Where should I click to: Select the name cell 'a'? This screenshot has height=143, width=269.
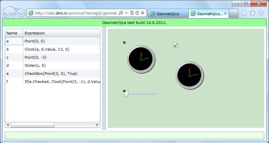tap(14, 41)
